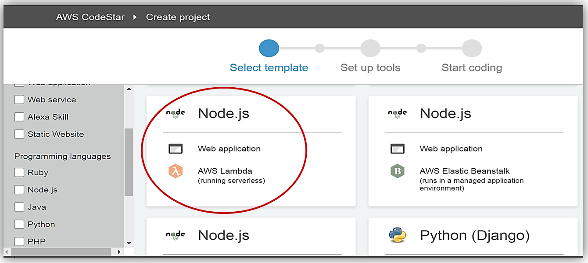Click Node.js logo in Elastic Beanstalk card
The height and width of the screenshot is (263, 588).
pos(397,114)
